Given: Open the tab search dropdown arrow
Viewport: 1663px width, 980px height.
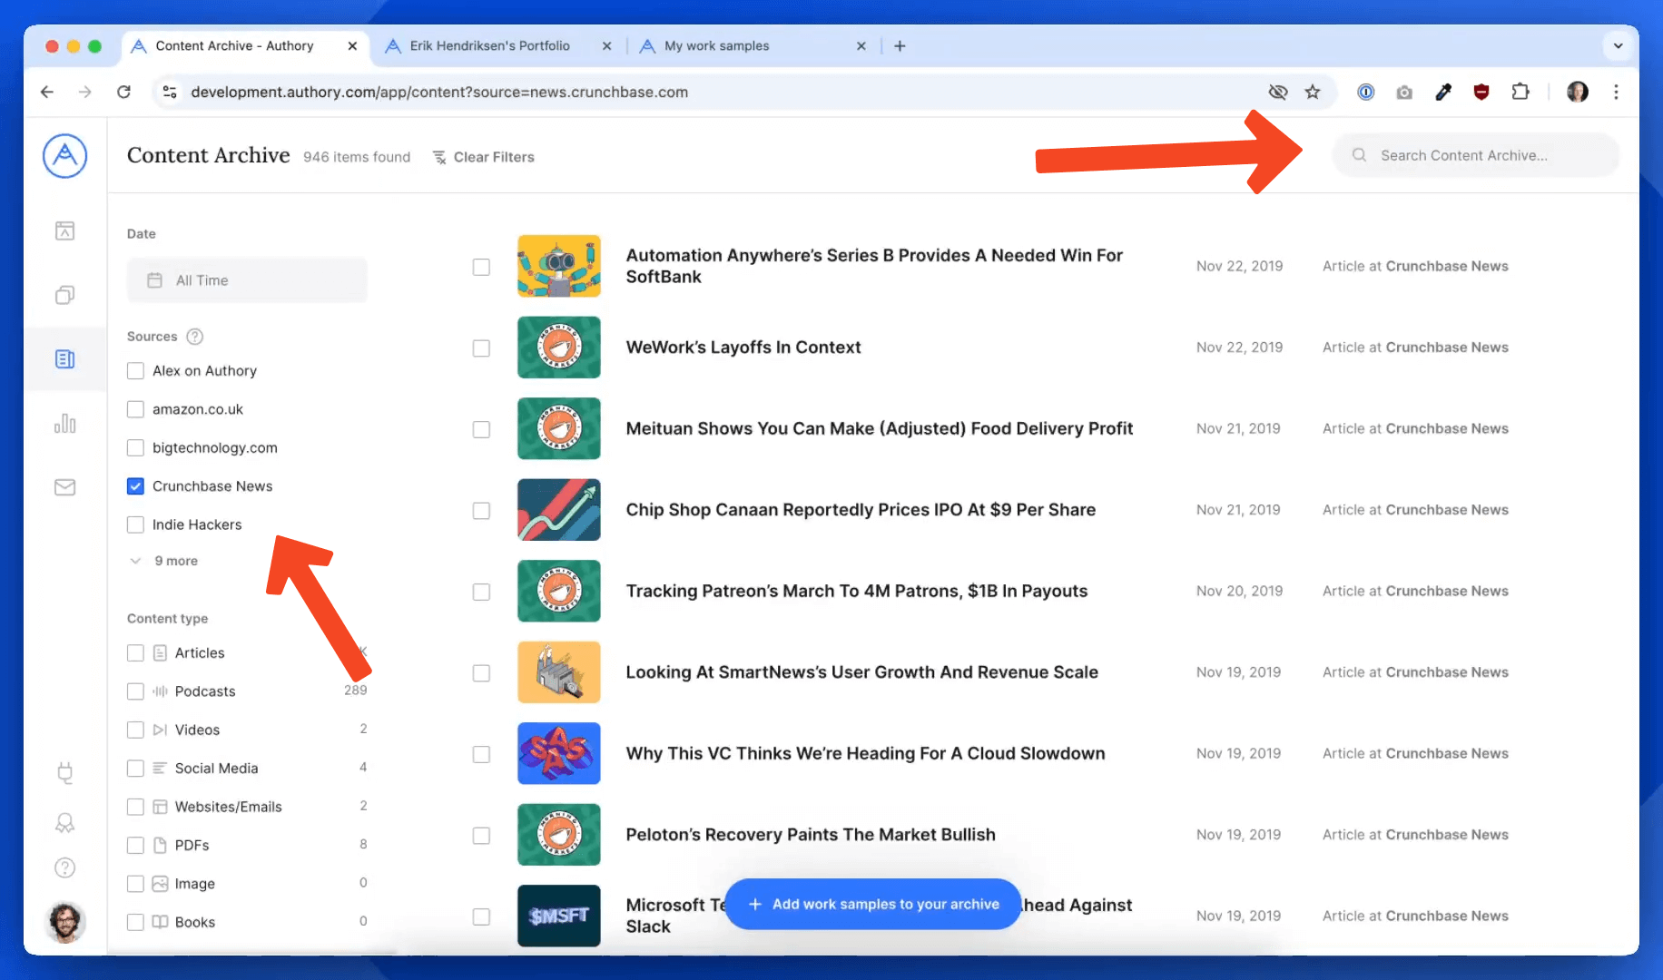Looking at the screenshot, I should click(x=1618, y=46).
